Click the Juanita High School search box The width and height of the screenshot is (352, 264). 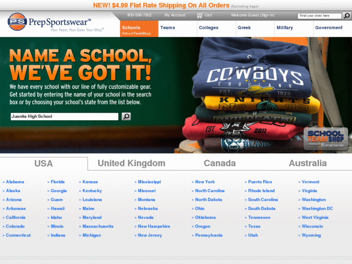point(64,116)
